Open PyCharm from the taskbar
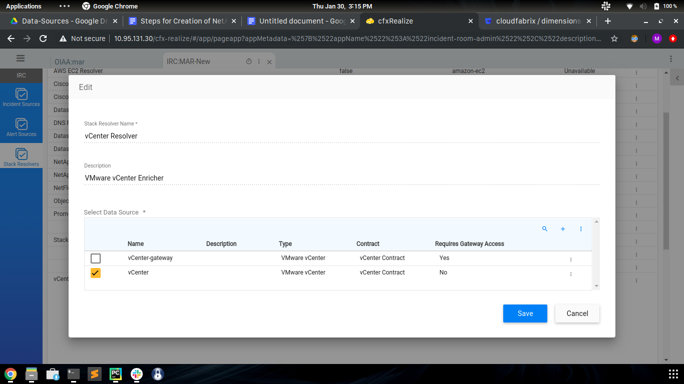This screenshot has height=384, width=684. pyautogui.click(x=116, y=374)
